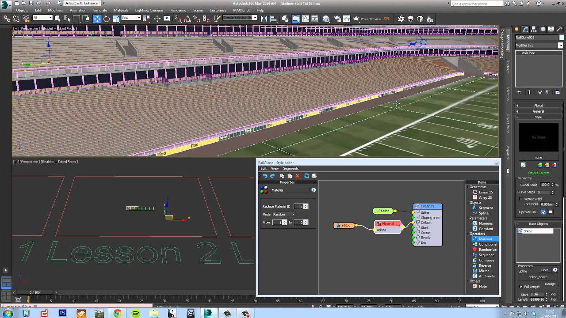
Task: Click the aditoo segment node in graph
Action: coord(344,225)
